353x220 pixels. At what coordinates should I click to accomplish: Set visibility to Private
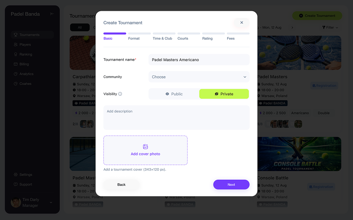[x=224, y=94]
